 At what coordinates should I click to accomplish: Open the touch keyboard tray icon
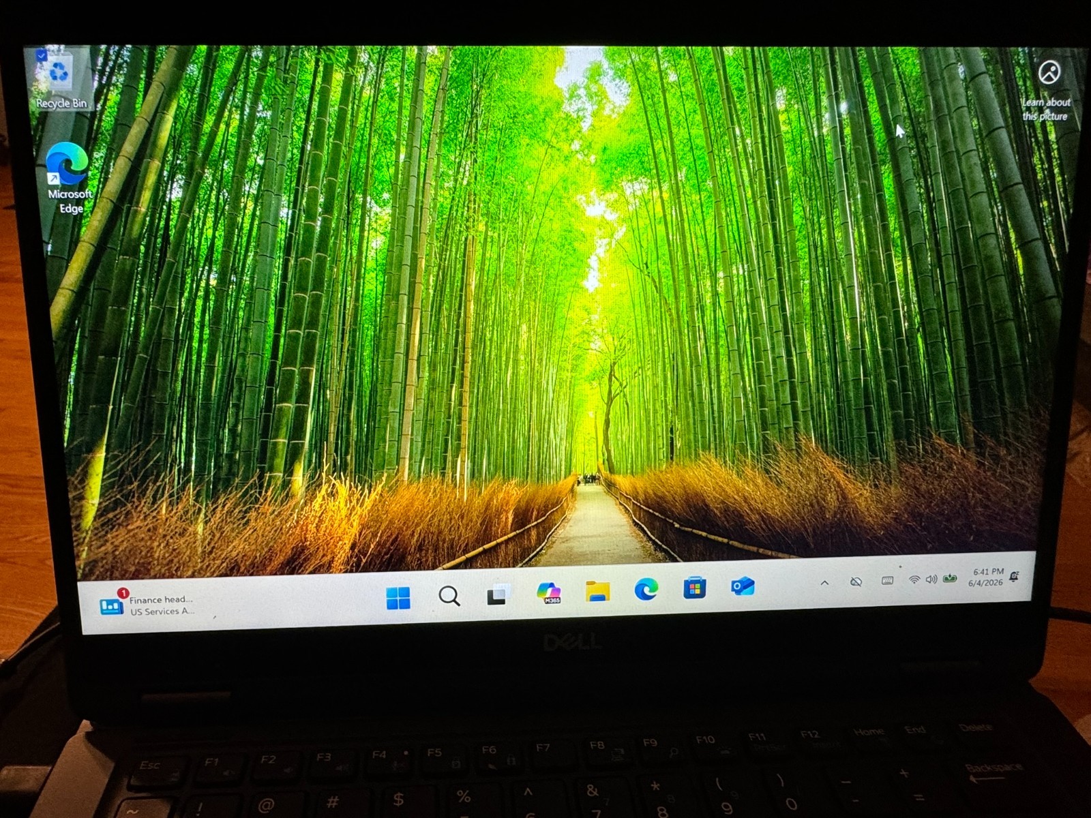[x=887, y=581]
